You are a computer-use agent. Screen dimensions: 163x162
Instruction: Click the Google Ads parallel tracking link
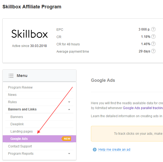coord(143,108)
